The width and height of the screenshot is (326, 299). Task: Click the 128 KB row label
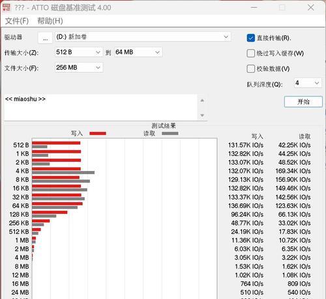pyautogui.click(x=19, y=214)
